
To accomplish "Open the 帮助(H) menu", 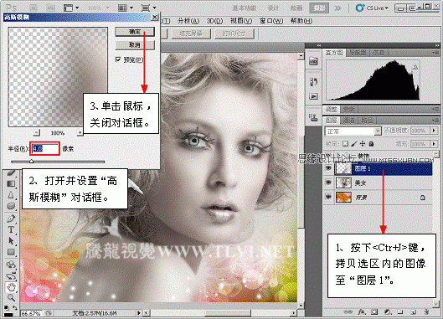I will click(x=301, y=21).
